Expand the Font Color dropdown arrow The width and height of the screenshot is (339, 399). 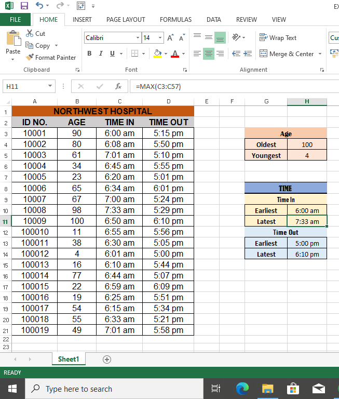183,54
